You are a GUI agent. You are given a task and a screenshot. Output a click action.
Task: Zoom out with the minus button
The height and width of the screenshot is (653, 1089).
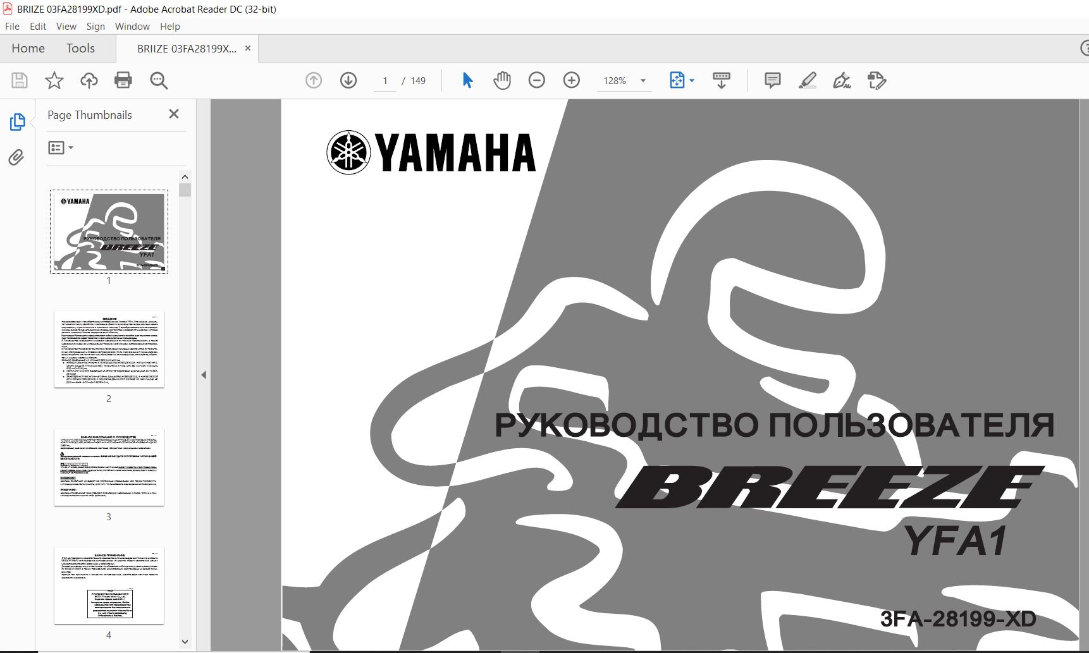(x=537, y=80)
